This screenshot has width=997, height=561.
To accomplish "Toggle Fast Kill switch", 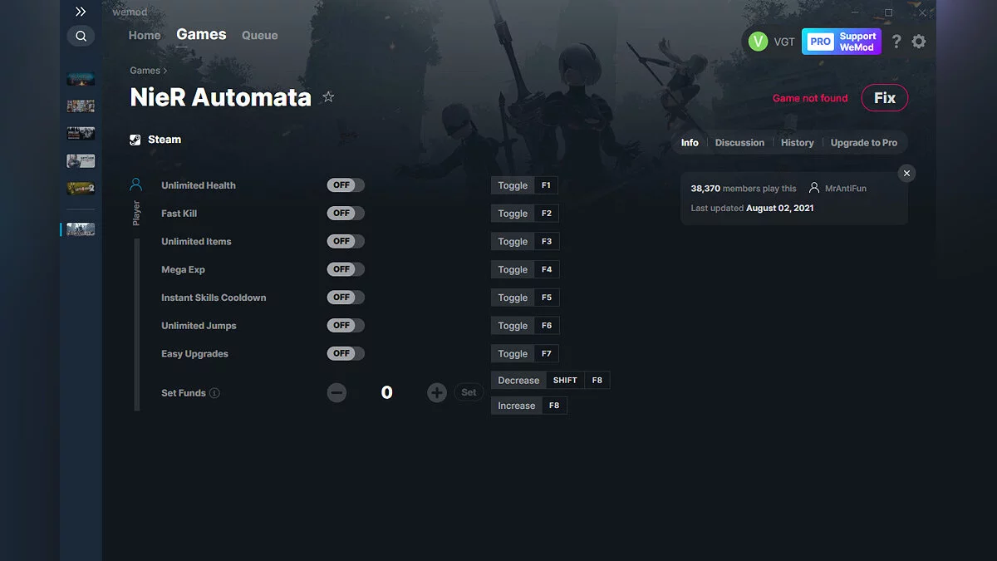I will pos(346,214).
